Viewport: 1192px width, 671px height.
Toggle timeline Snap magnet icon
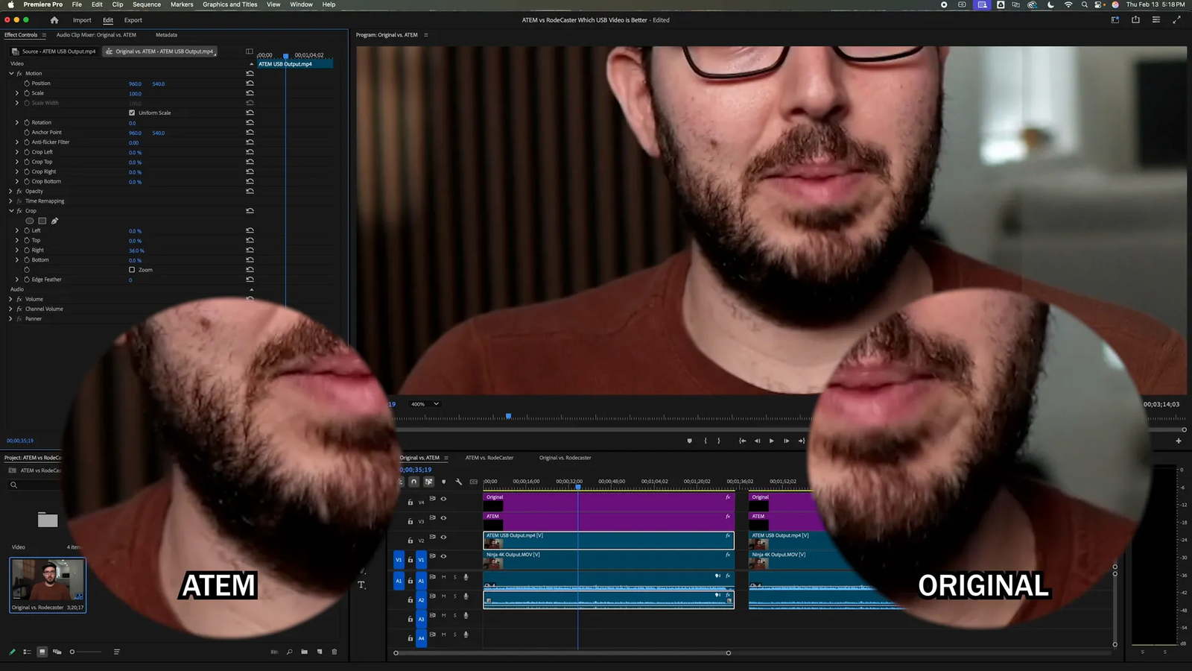point(413,482)
